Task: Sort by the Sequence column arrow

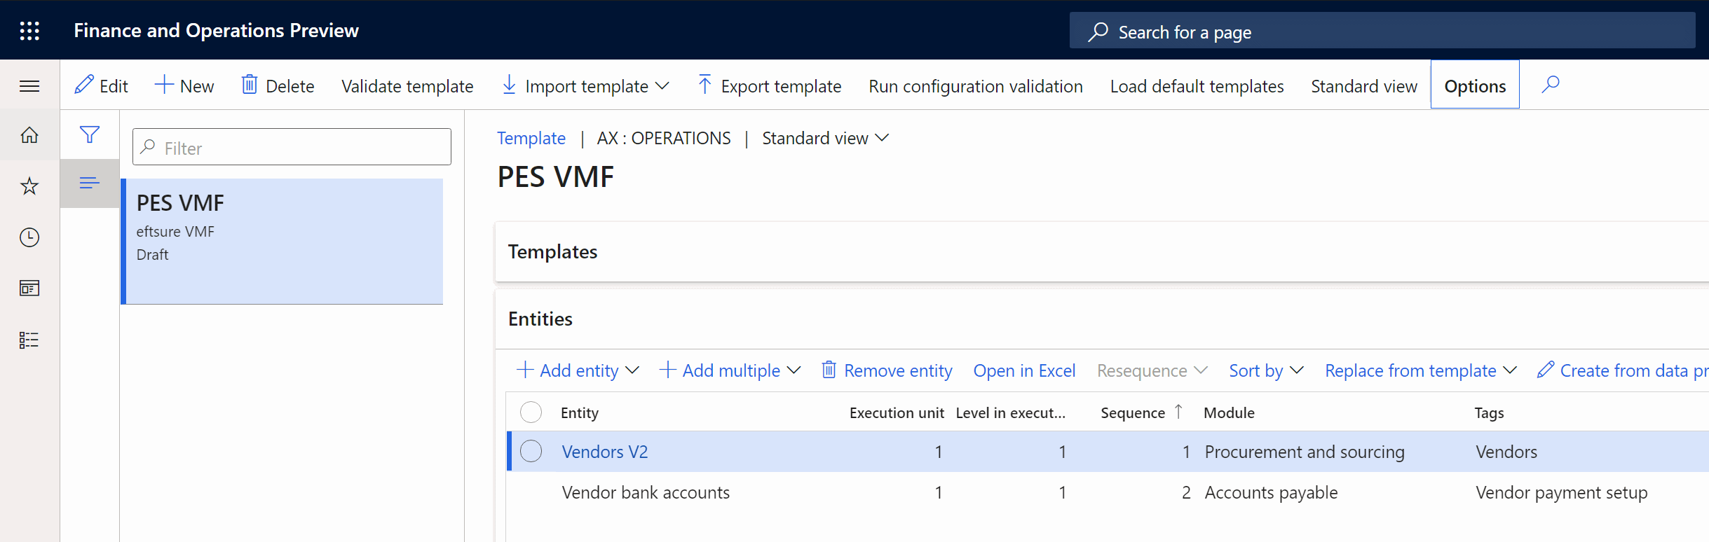Action: (x=1179, y=412)
